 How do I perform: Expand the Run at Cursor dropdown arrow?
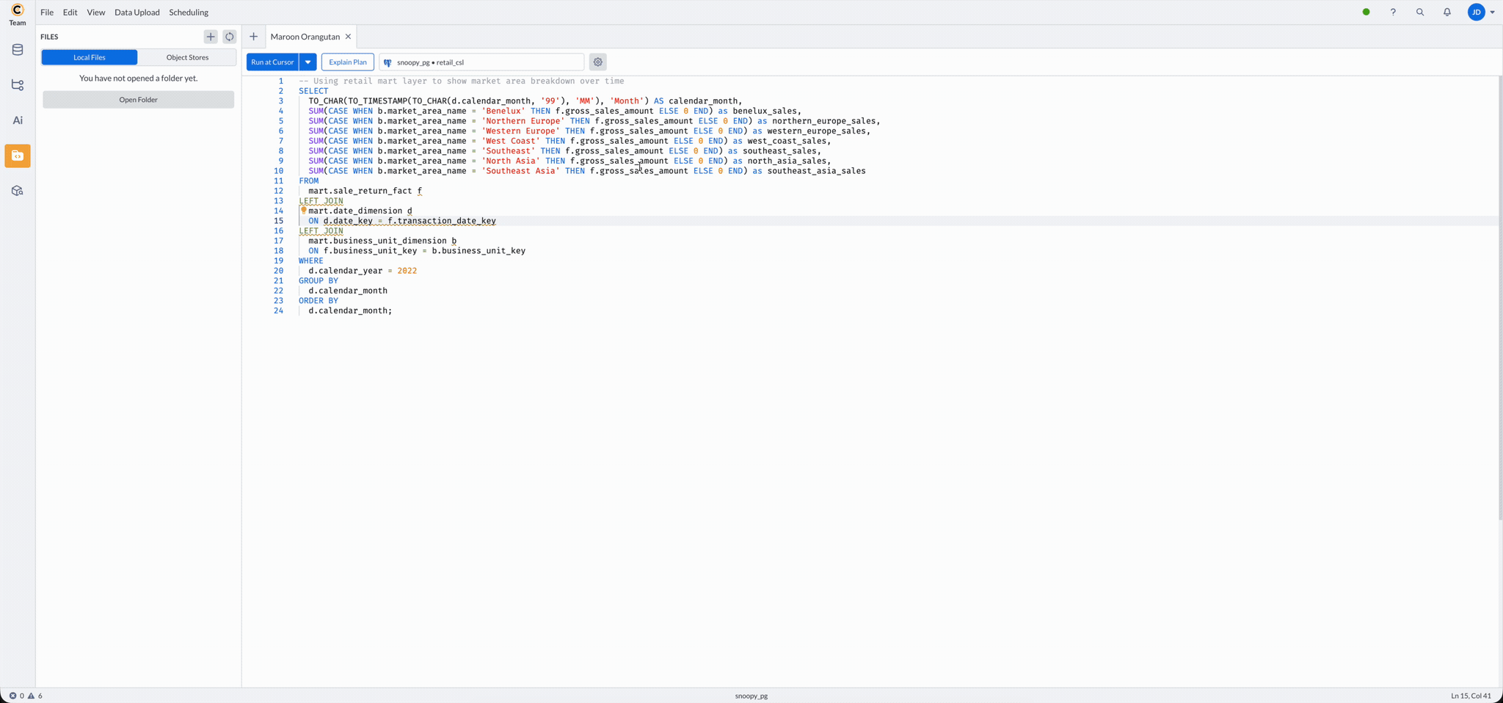pyautogui.click(x=308, y=62)
